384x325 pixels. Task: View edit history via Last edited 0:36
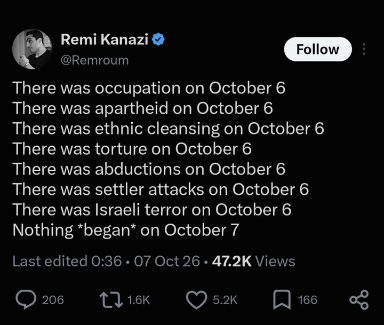pos(67,261)
